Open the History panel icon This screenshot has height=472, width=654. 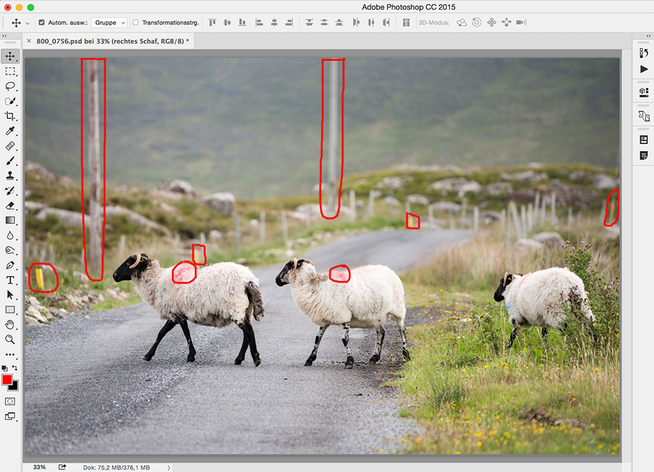(x=644, y=53)
